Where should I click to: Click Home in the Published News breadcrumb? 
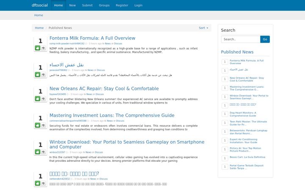[x=39, y=28]
